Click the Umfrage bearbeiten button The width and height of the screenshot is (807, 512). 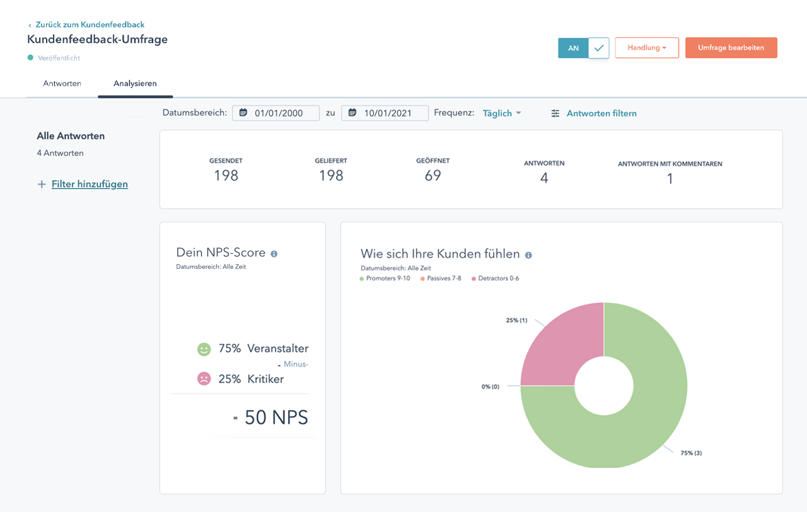731,48
